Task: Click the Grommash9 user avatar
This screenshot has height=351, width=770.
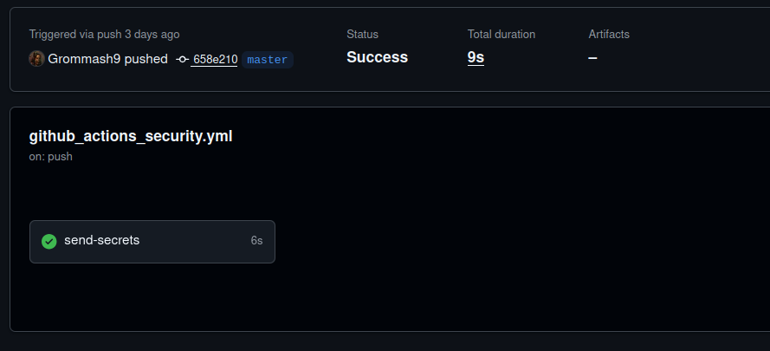Action: (37, 59)
